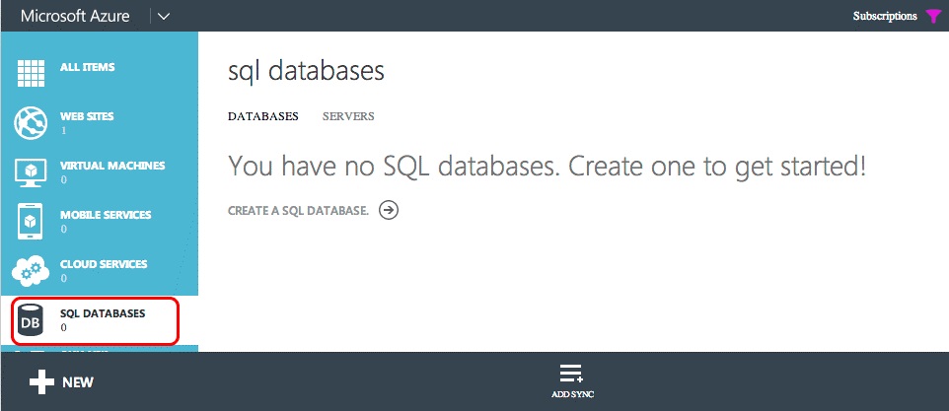This screenshot has width=949, height=411.
Task: Click the Create a SQL Database link
Action: tap(298, 211)
